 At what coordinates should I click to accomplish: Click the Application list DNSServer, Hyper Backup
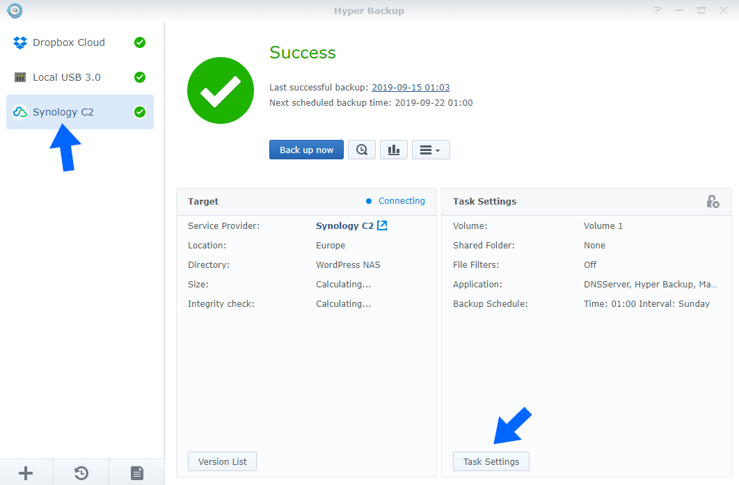coord(651,284)
